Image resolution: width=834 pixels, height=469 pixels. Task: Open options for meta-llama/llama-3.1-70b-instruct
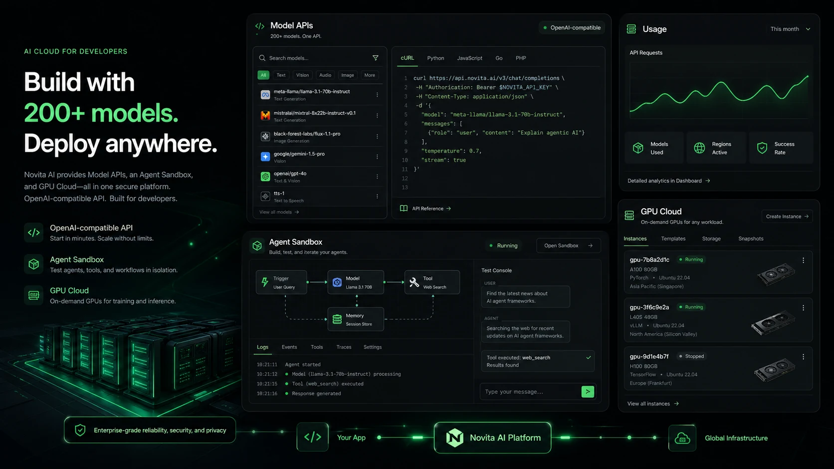coord(377,95)
